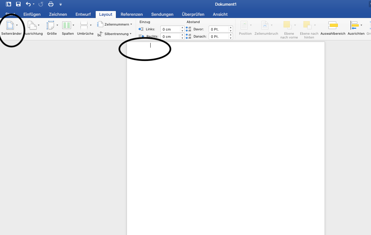This screenshot has height=235, width=371.
Task: Click the Ebene nach vorne icon
Action: tap(287, 25)
